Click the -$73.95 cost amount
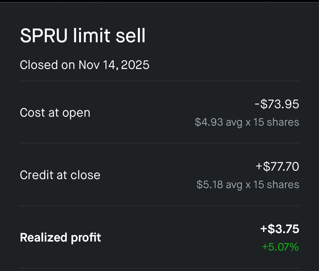The height and width of the screenshot is (271, 319). click(x=277, y=104)
